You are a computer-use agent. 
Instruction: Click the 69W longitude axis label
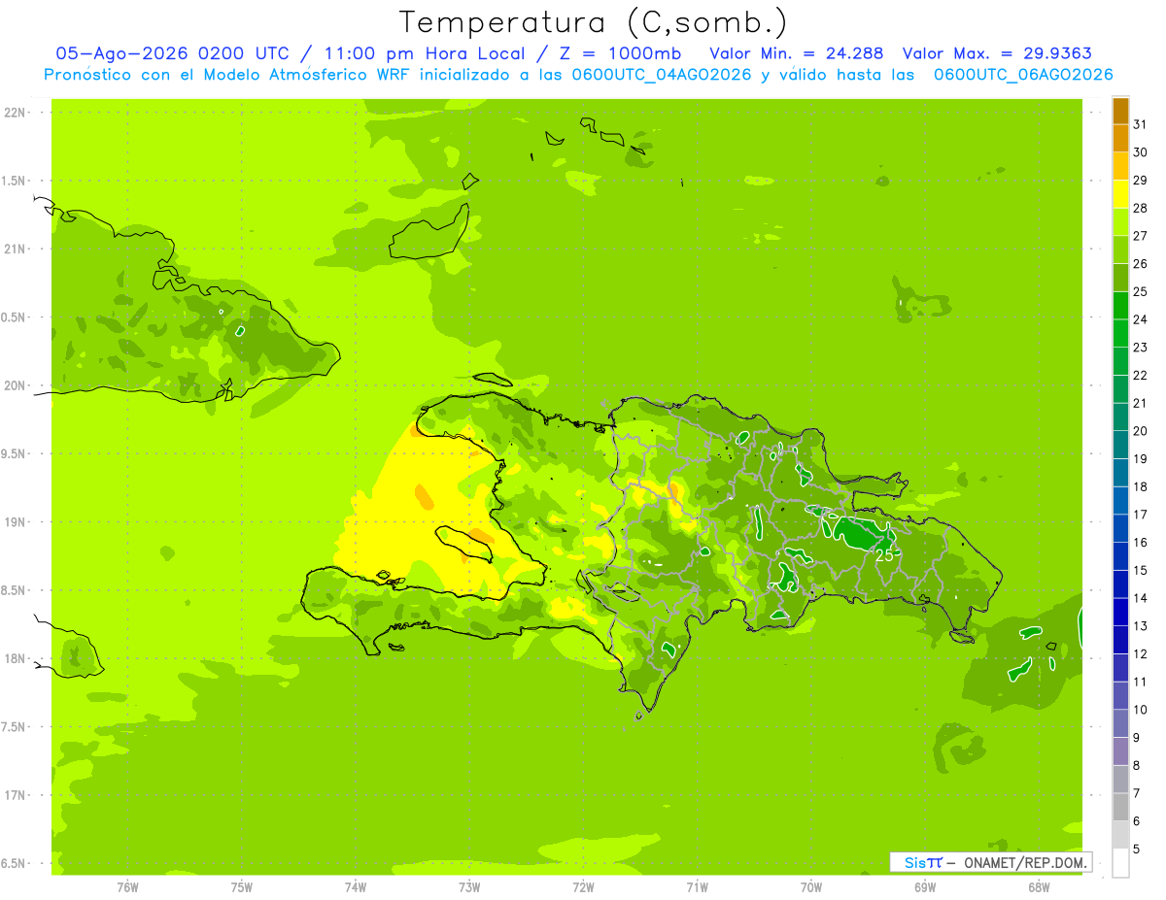(925, 887)
